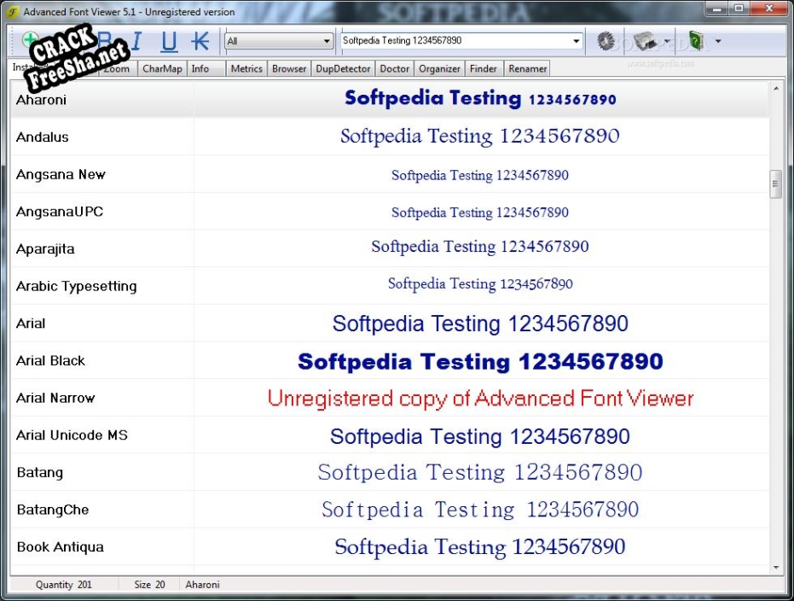Open the DupDetector tab
The width and height of the screenshot is (794, 601).
(343, 69)
